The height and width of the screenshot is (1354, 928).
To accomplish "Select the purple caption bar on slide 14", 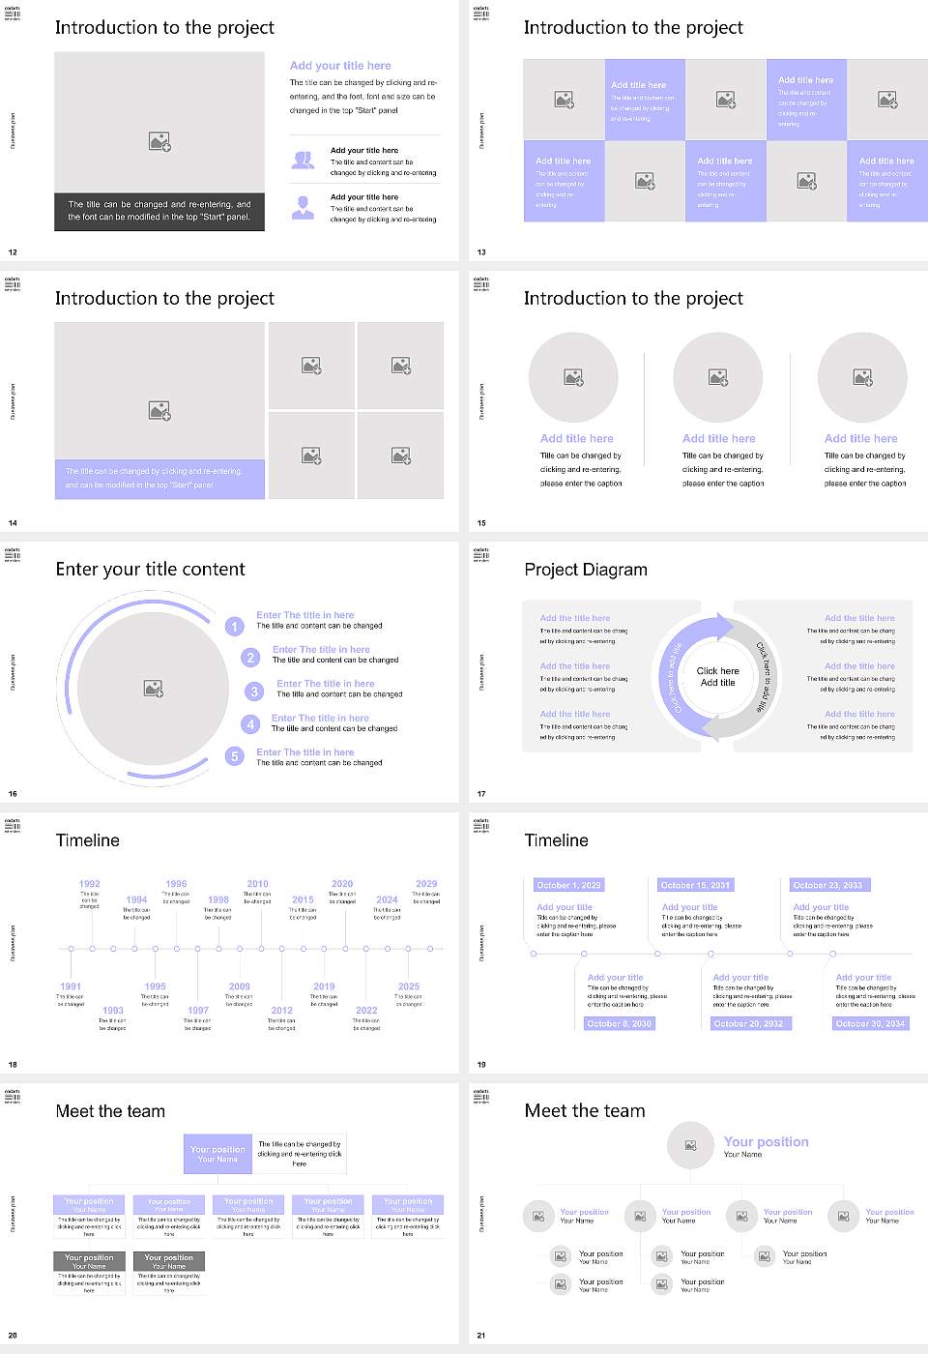I will [159, 479].
